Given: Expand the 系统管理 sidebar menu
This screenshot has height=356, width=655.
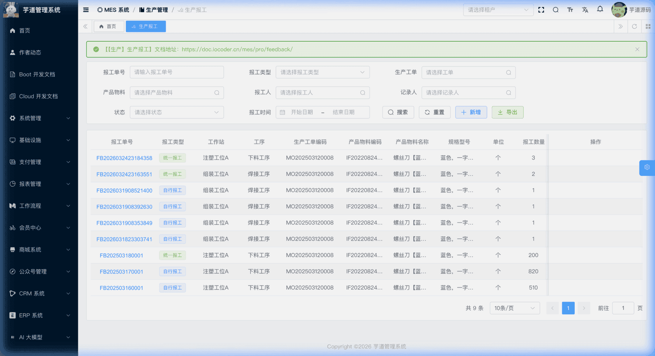Looking at the screenshot, I should (39, 118).
